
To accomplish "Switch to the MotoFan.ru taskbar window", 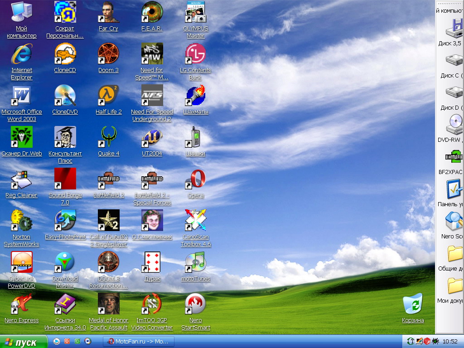I will click(139, 342).
